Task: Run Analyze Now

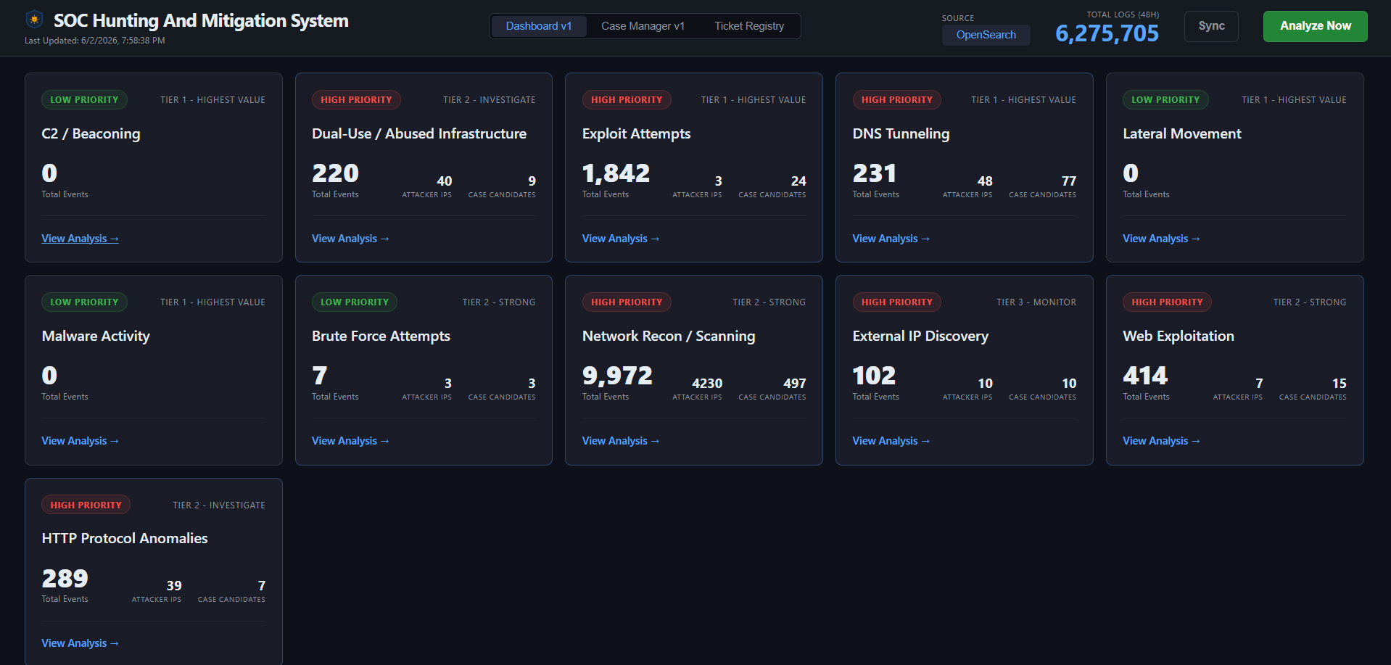Action: click(1315, 26)
